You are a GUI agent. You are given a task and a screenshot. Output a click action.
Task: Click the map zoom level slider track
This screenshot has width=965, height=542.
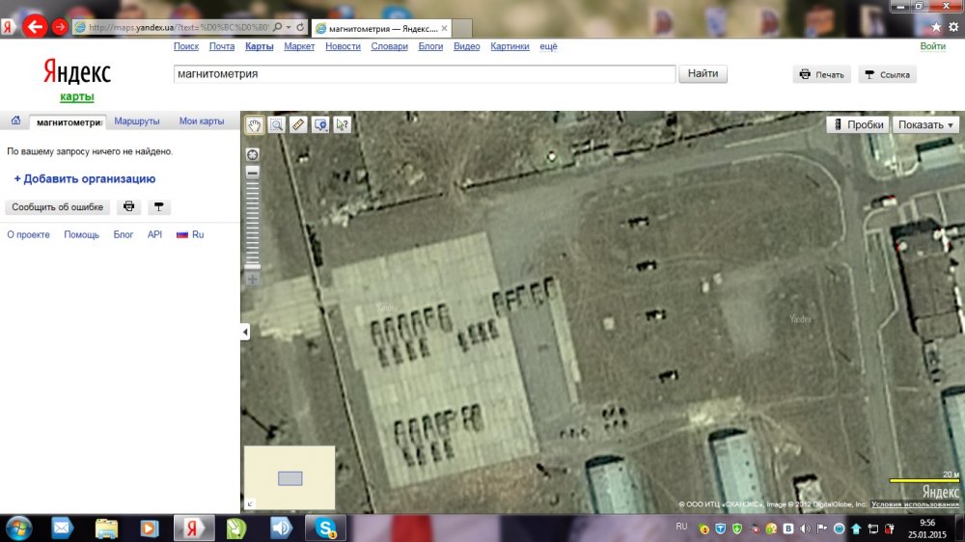click(253, 222)
